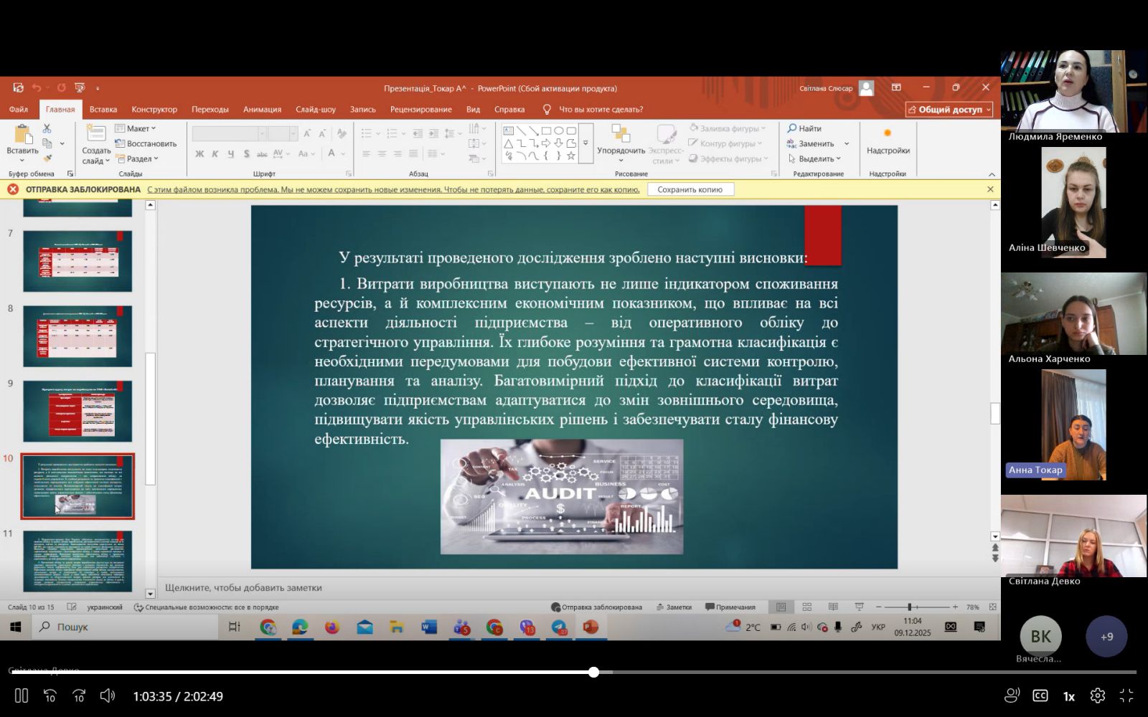Skip forward 10 seconds

[x=79, y=695]
